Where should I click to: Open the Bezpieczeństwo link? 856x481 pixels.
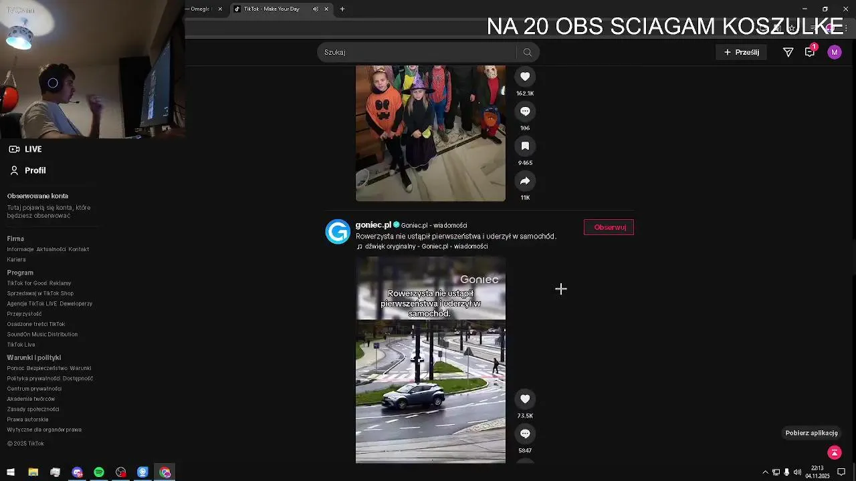pos(47,368)
